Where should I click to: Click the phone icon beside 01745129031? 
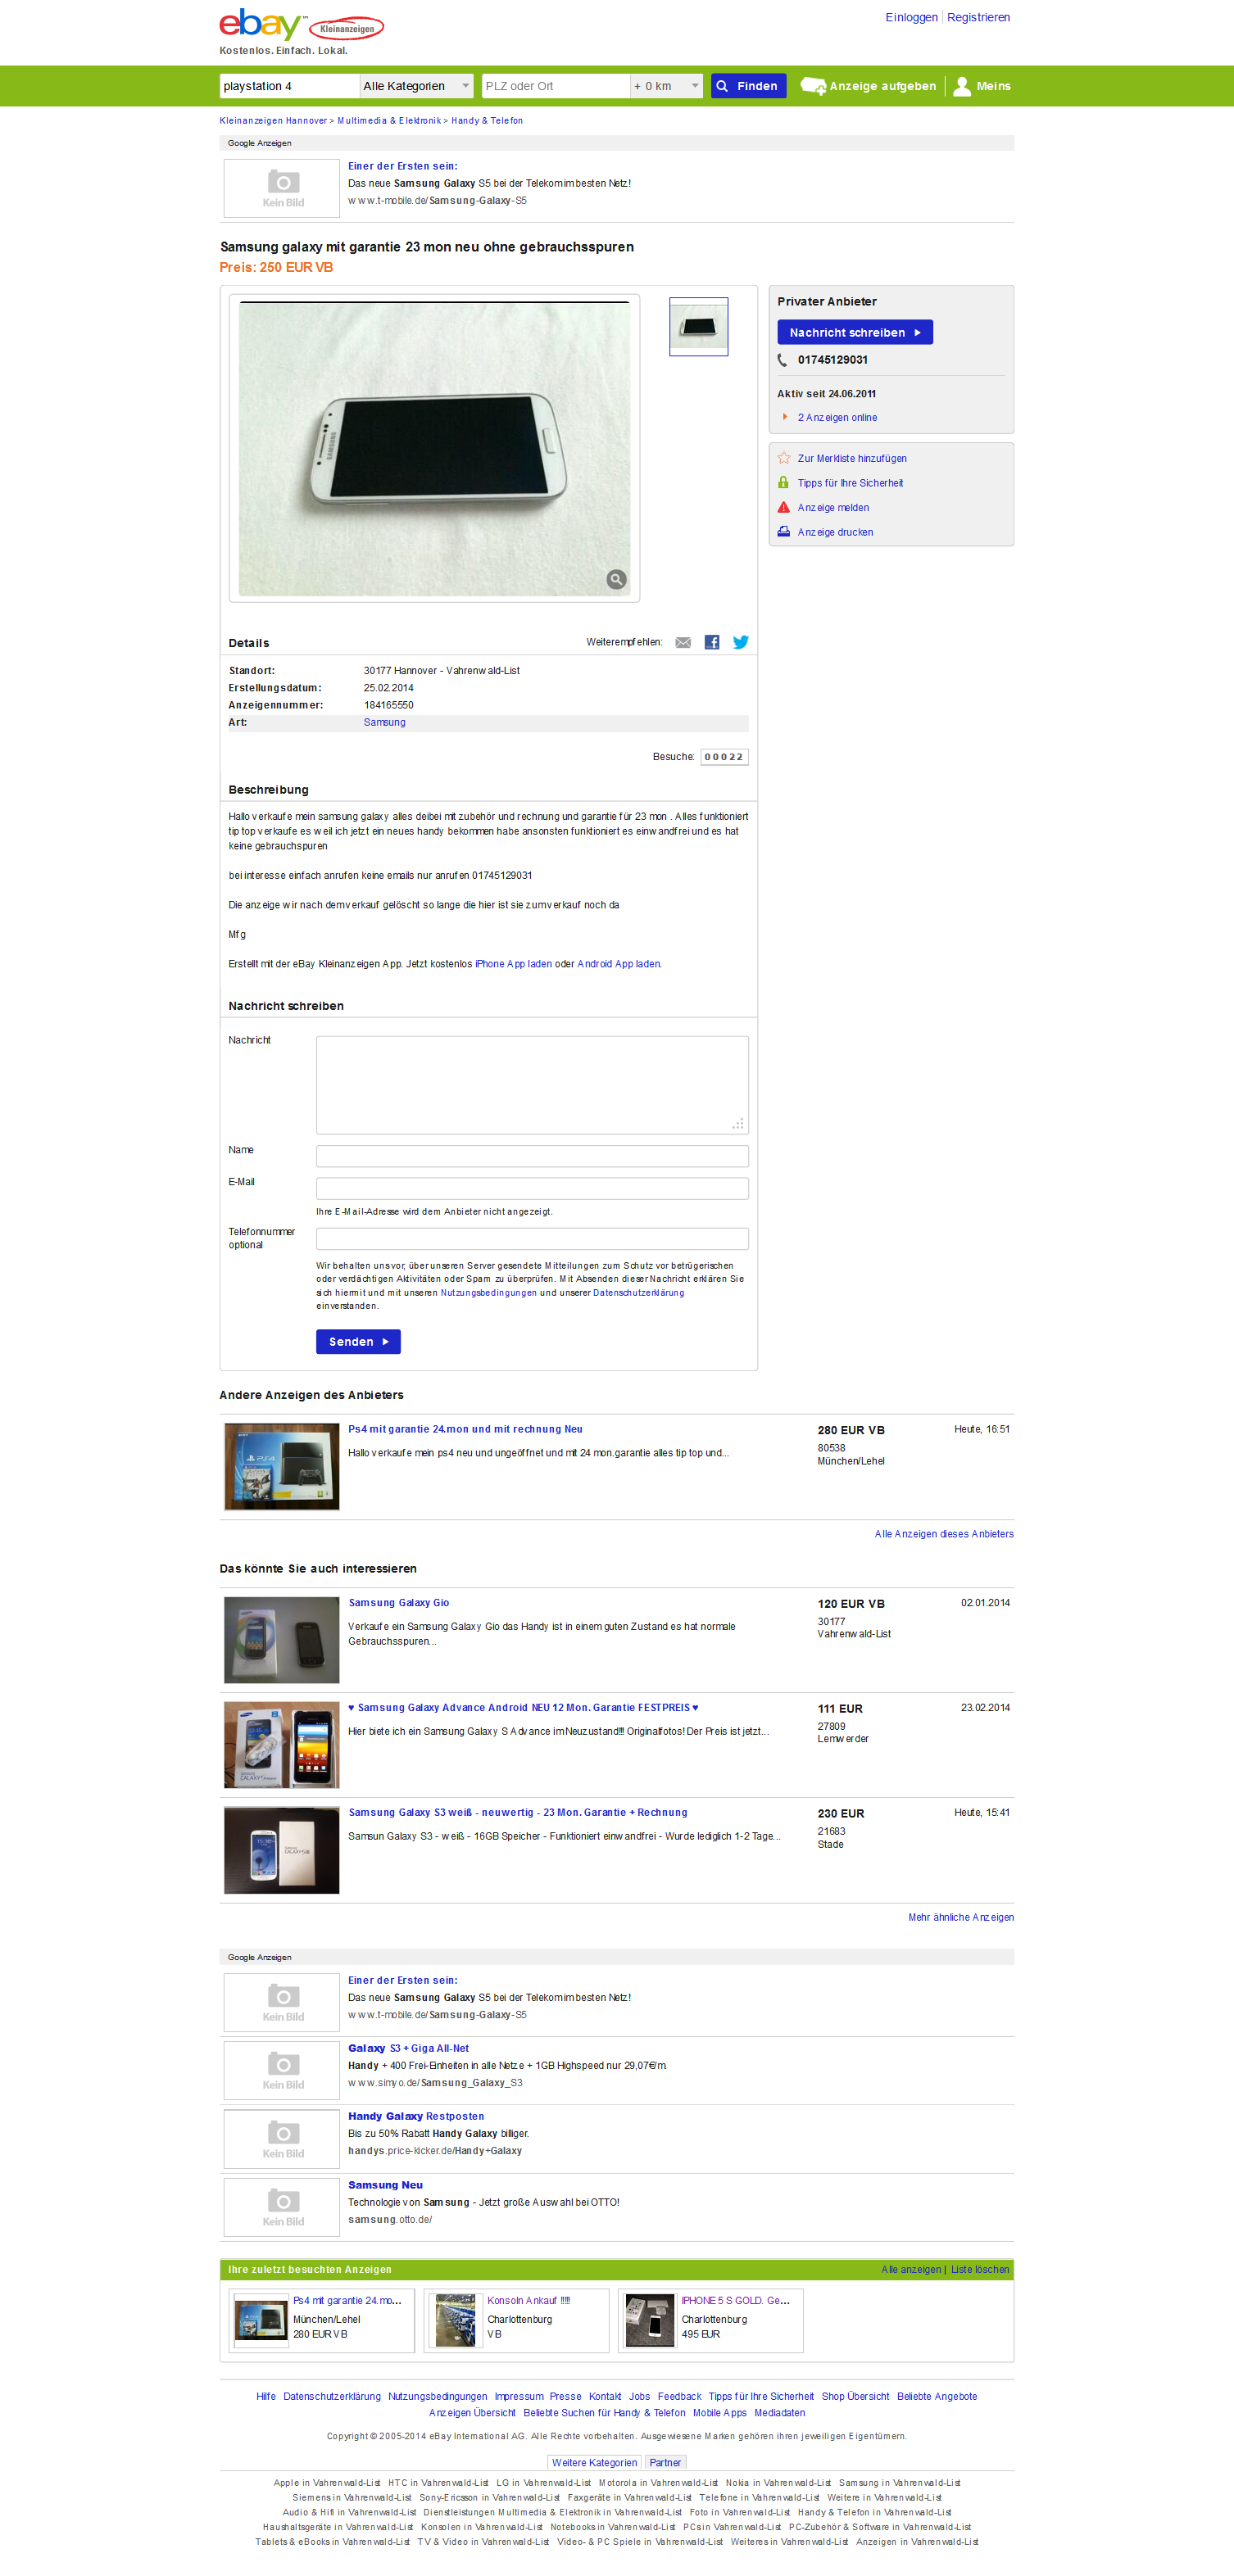pos(783,360)
